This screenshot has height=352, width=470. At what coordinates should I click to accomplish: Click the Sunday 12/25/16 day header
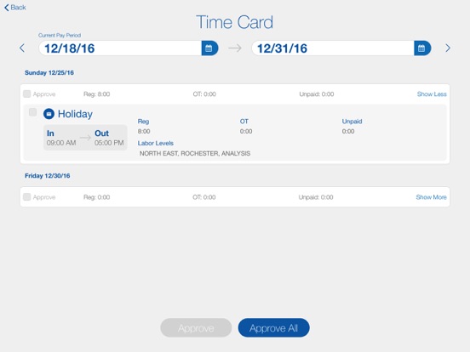[x=49, y=73]
